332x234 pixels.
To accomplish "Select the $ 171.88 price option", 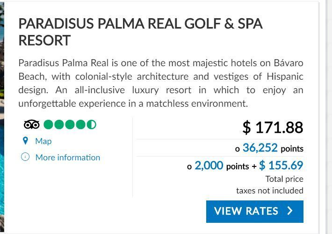I will click(x=273, y=127).
